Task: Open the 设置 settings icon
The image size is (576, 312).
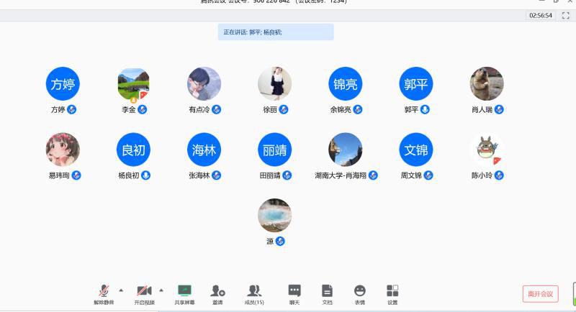Action: [392, 293]
